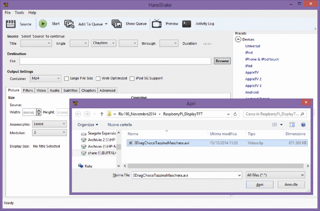320x211 pixels.
Task: Click the folder icon in the address bar
Action: click(109, 114)
